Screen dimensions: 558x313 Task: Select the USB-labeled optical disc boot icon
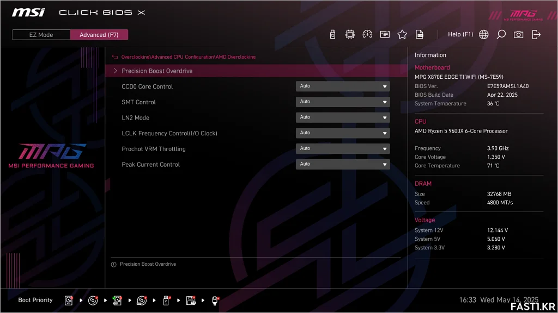(x=142, y=301)
